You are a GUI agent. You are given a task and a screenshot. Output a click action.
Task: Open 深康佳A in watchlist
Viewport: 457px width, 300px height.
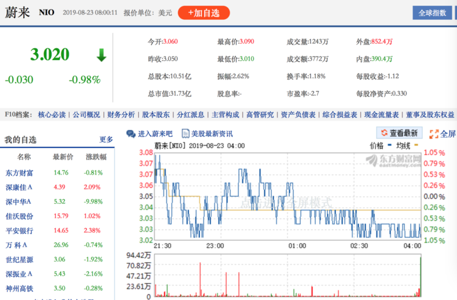click(x=19, y=187)
